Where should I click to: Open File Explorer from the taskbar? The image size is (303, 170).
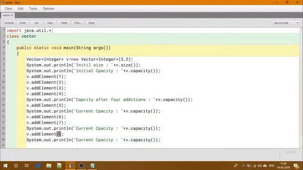tap(49, 166)
